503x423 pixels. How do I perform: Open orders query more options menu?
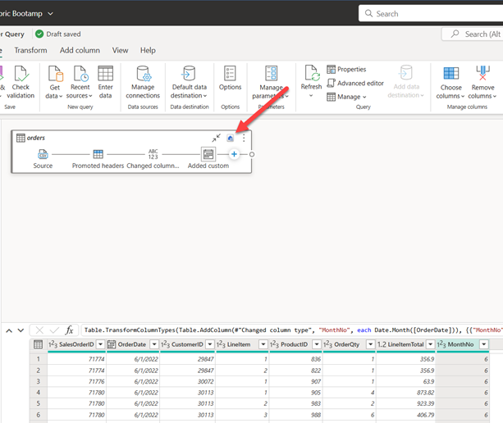tap(244, 138)
